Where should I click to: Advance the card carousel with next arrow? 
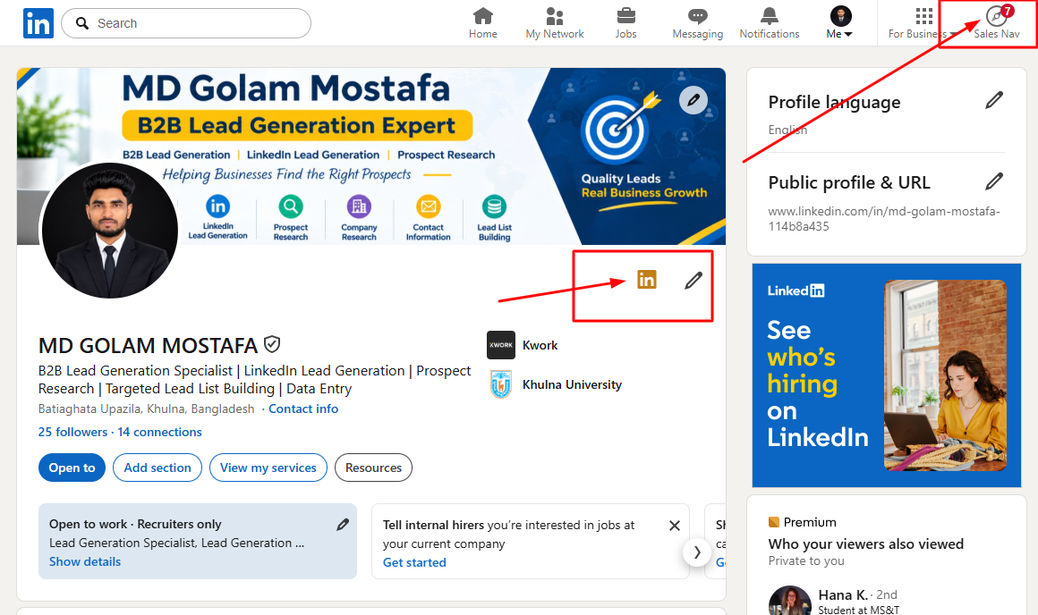tap(697, 552)
